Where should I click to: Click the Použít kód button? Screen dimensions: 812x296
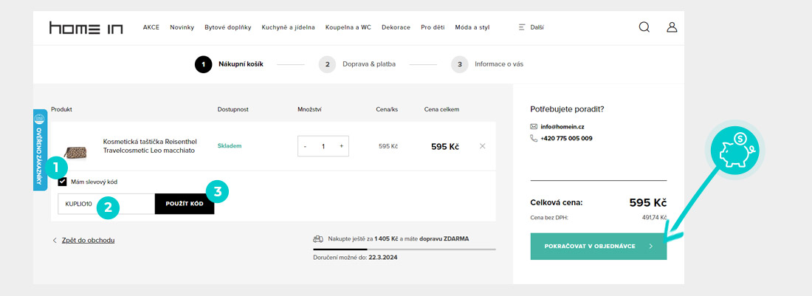(185, 203)
